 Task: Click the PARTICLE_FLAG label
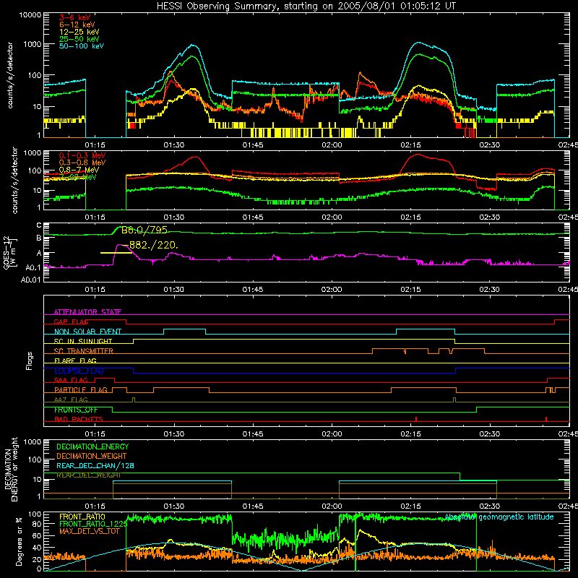[81, 390]
